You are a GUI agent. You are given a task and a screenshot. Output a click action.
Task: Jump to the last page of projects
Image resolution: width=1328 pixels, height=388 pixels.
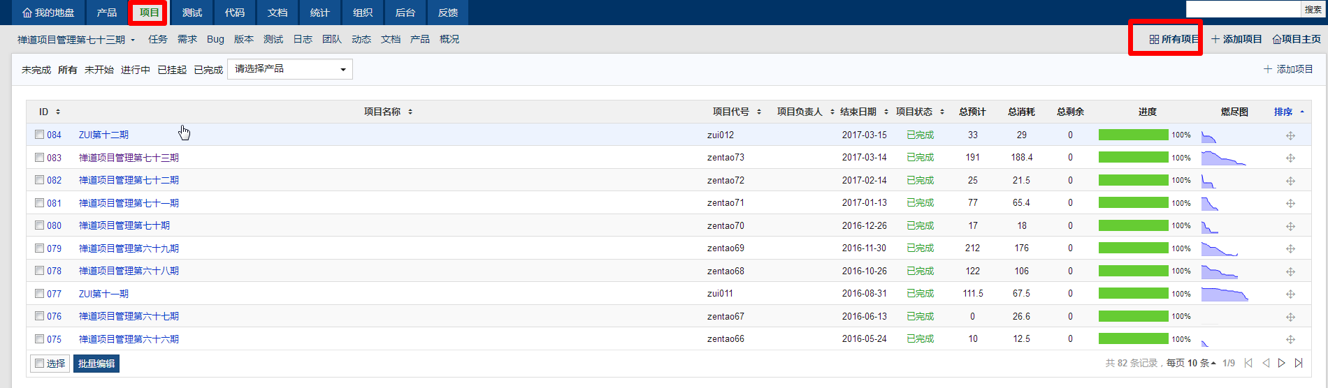pos(1299,363)
